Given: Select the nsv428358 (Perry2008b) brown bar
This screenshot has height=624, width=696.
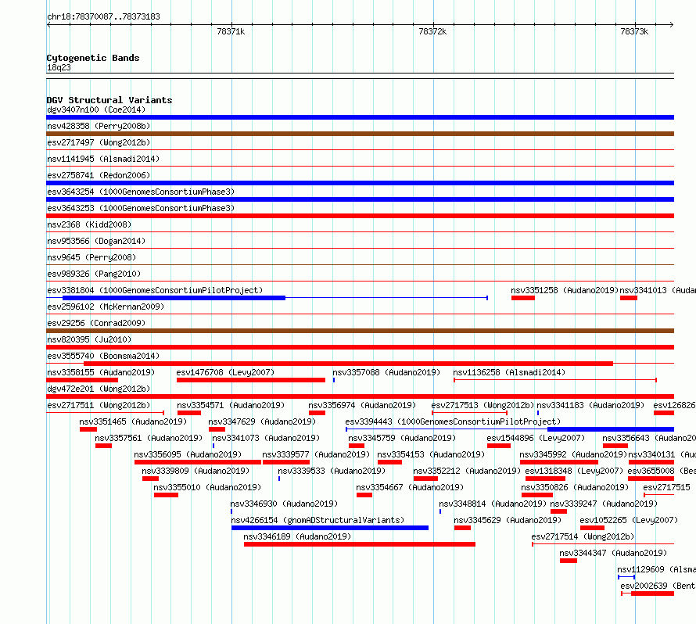Looking at the screenshot, I should click(360, 134).
